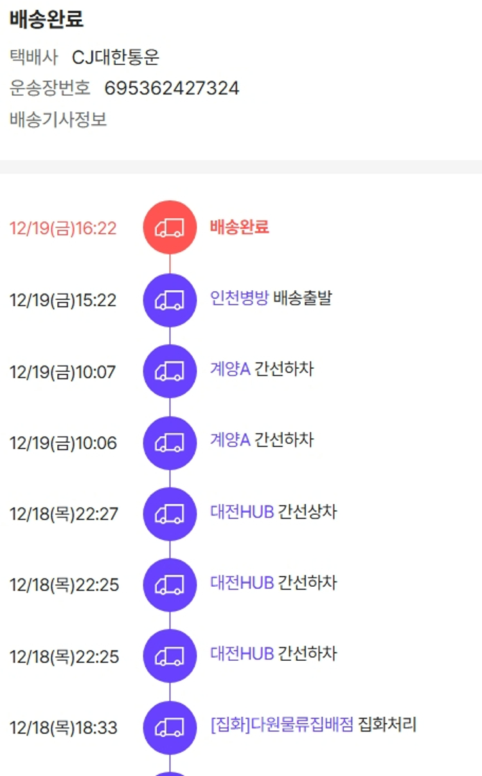Click the red 배송완료 status text
The width and height of the screenshot is (482, 776).
coord(239,226)
